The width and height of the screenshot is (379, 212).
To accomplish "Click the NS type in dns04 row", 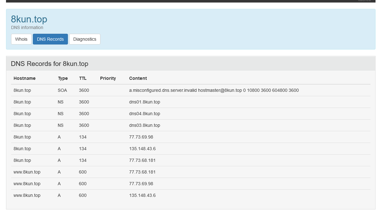I will (61, 114).
